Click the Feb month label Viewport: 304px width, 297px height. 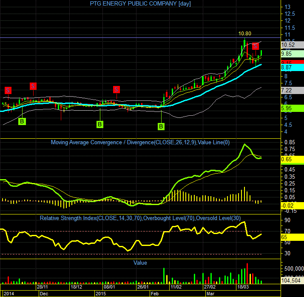tap(155, 294)
